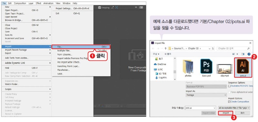Go up one folder level in dialog

(x=165, y=48)
